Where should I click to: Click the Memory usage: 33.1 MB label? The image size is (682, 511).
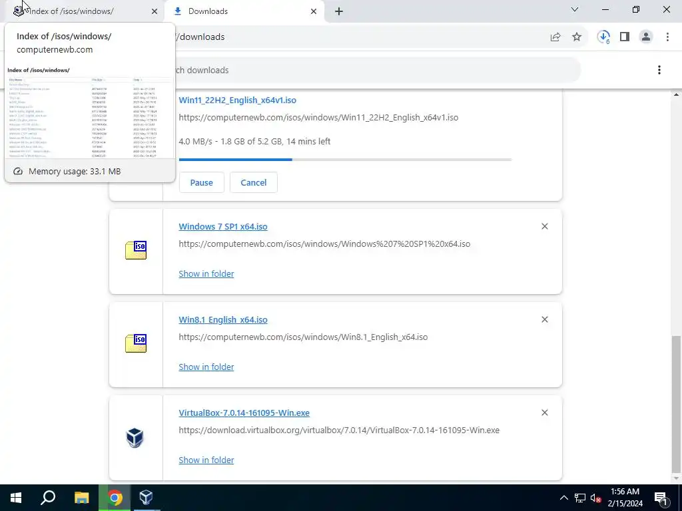click(x=75, y=171)
